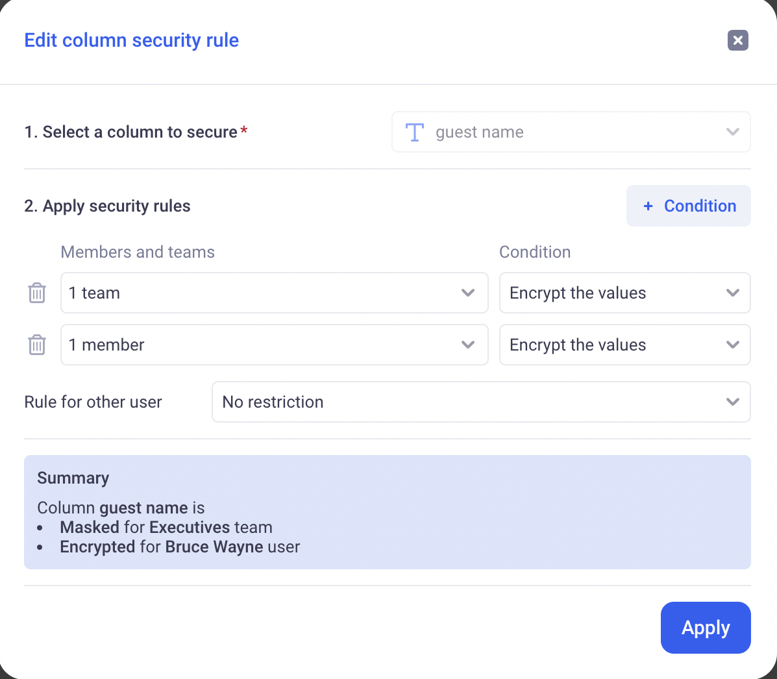Click the chevron of the member row's Encrypt the values

coord(733,345)
